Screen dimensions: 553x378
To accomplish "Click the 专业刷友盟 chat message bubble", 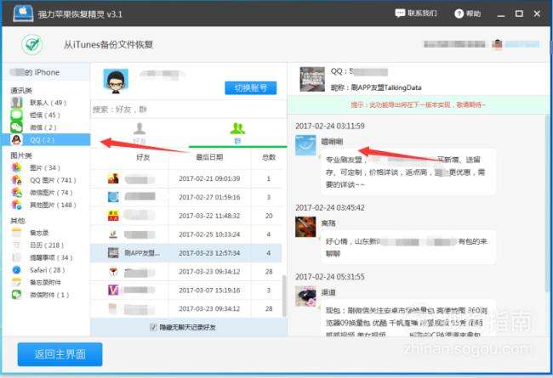I will pyautogui.click(x=408, y=172).
